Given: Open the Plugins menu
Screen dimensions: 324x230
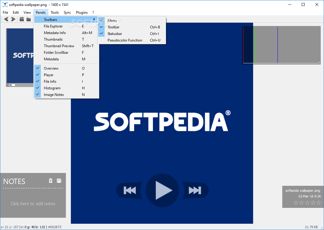Looking at the screenshot, I should (82, 13).
